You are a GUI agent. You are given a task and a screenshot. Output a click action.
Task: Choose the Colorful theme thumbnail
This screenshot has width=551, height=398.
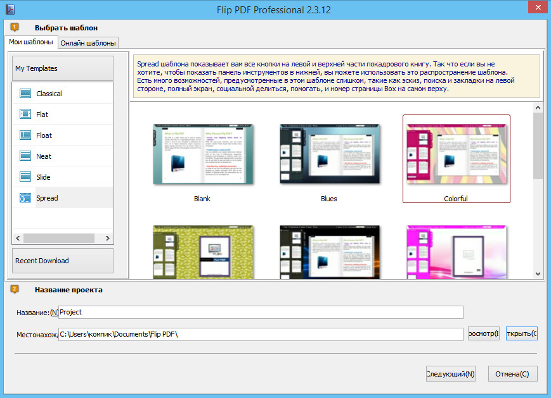click(457, 154)
